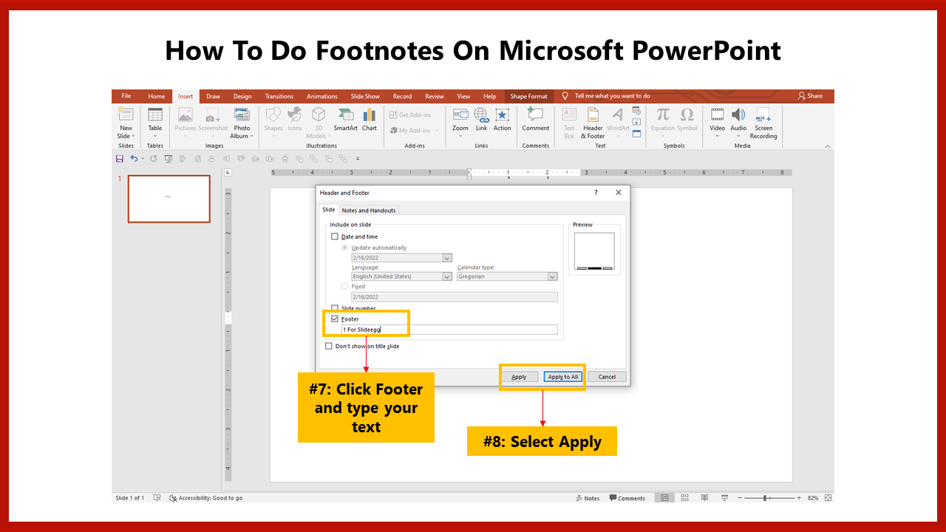The width and height of the screenshot is (946, 532).
Task: Open the date format 2/16/2022 dropdown
Action: 446,258
